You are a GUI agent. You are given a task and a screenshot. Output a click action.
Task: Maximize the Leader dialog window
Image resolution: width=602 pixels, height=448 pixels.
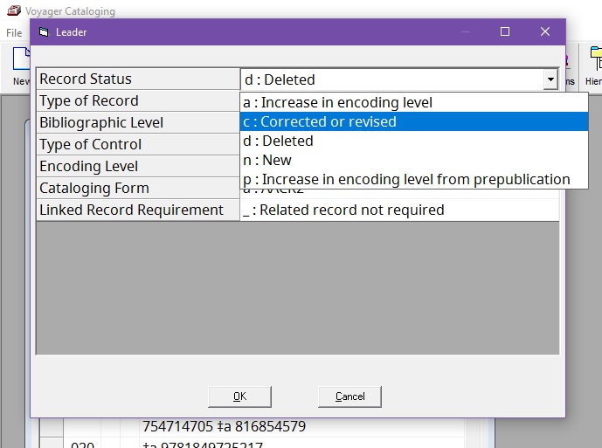[505, 31]
